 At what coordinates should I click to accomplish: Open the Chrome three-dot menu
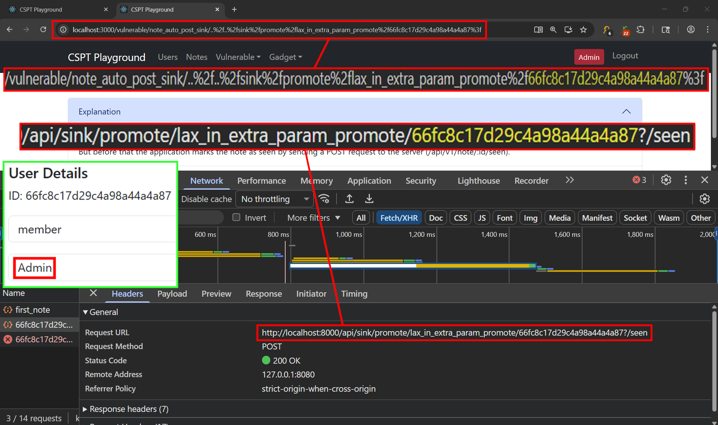click(x=708, y=30)
